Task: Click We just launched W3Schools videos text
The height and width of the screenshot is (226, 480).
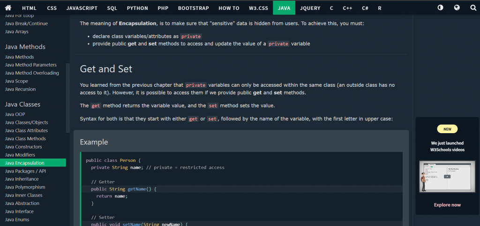Action: tap(447, 146)
